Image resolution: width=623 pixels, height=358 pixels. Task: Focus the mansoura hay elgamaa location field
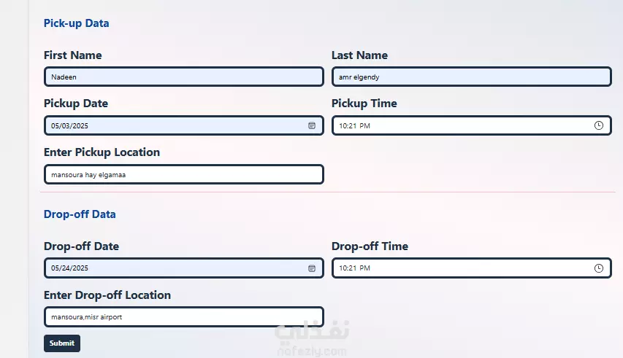pos(184,174)
